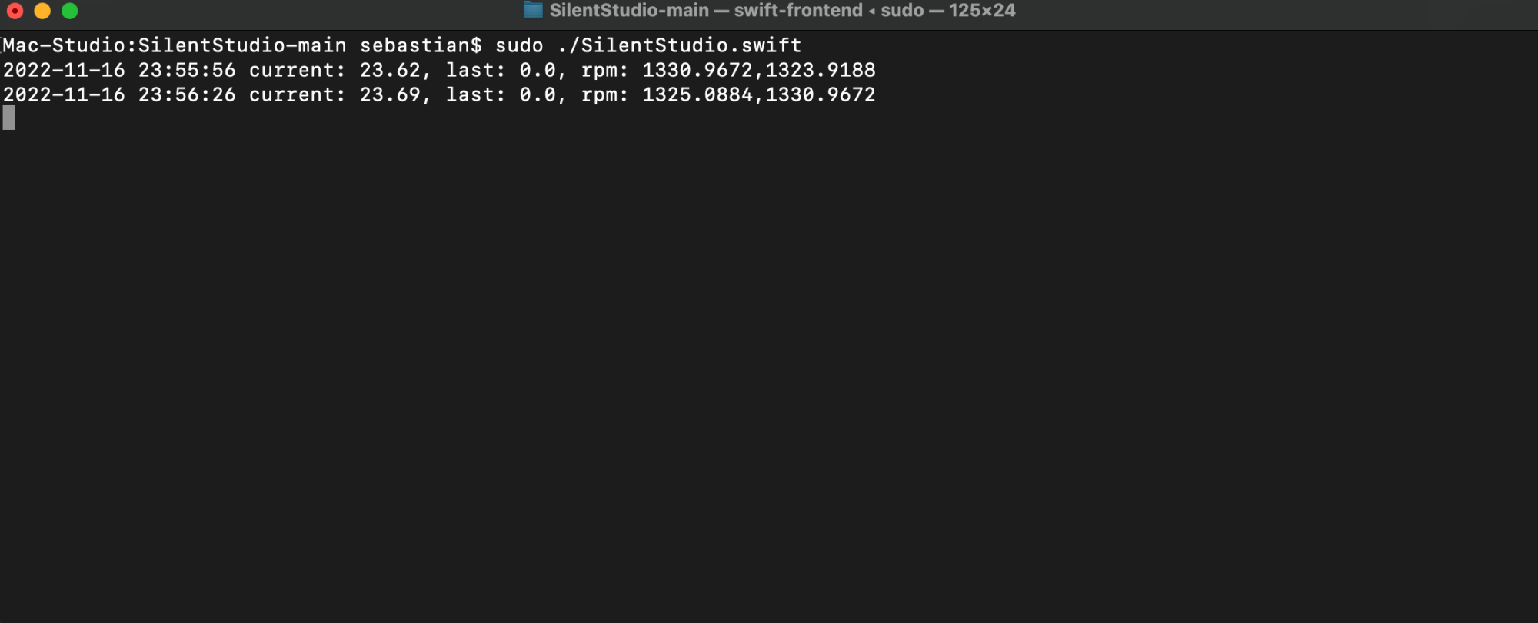Click the last: 0.0 value on second line
1538x623 pixels.
coord(501,94)
